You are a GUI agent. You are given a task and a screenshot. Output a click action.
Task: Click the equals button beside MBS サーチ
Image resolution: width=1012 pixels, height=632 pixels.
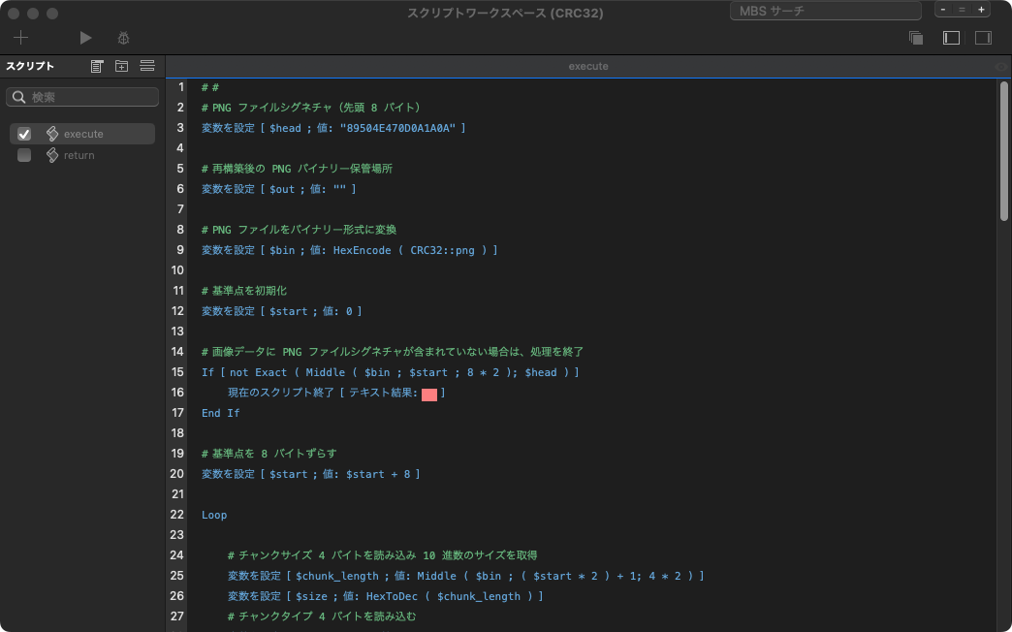(962, 10)
